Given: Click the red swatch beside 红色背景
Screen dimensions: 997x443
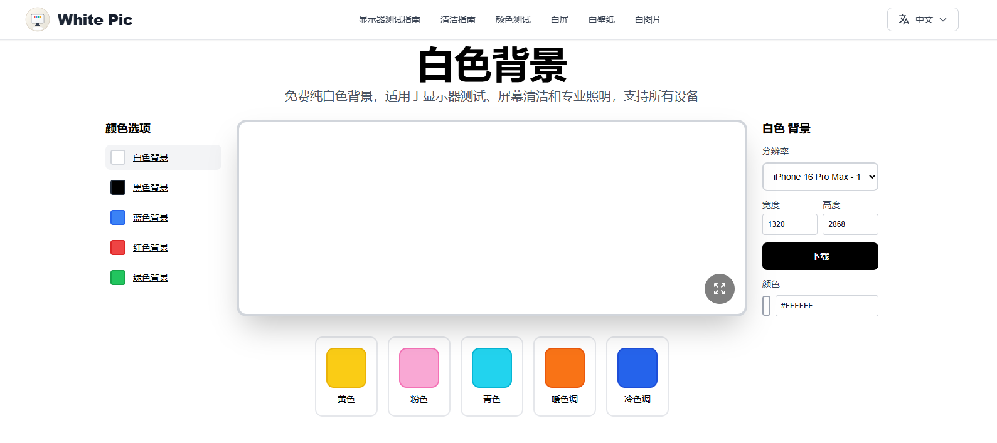Looking at the screenshot, I should pyautogui.click(x=118, y=248).
